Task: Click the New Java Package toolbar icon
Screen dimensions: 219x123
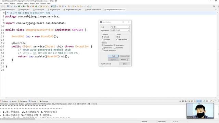Action: coord(33,6)
